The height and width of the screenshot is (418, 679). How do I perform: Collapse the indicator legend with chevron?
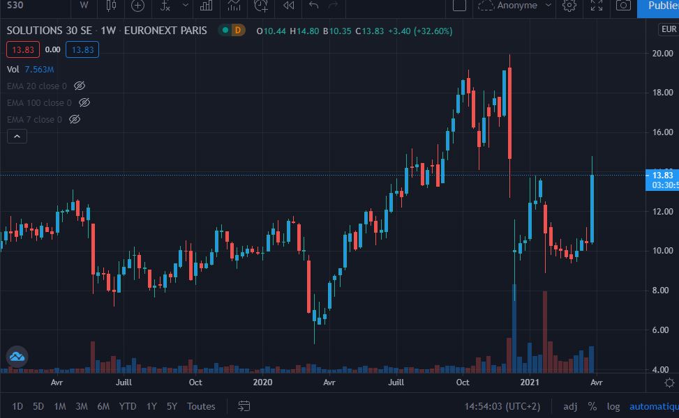(17, 137)
